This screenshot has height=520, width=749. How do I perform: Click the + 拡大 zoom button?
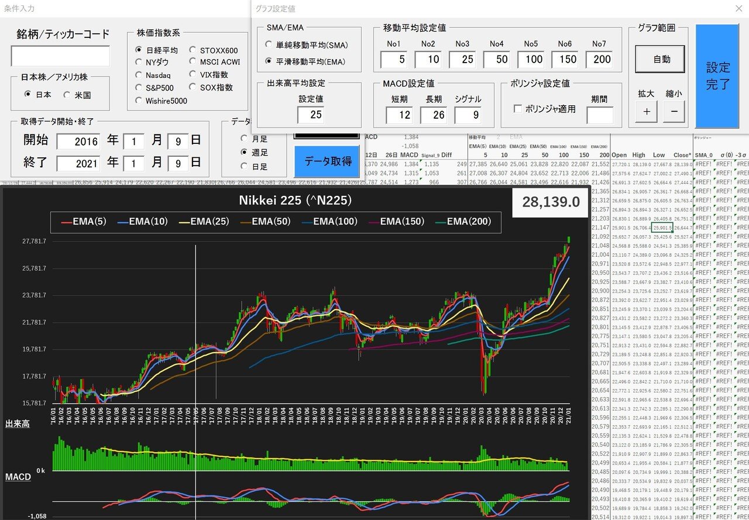tap(646, 111)
